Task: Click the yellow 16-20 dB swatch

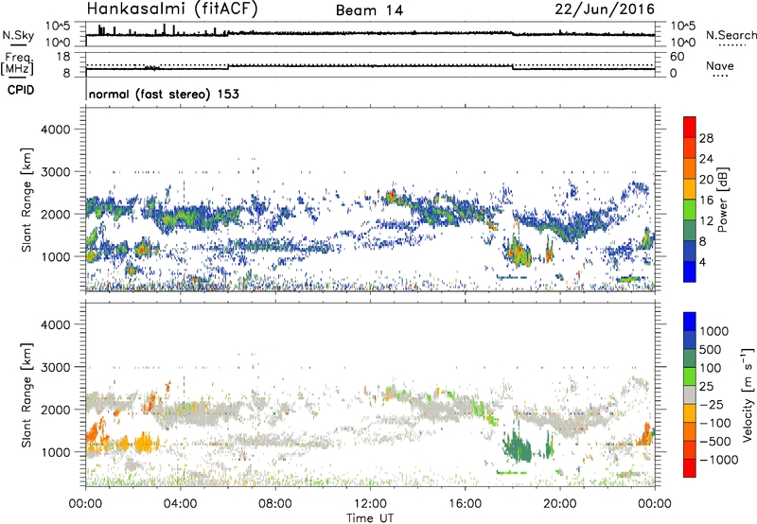Action: point(690,188)
